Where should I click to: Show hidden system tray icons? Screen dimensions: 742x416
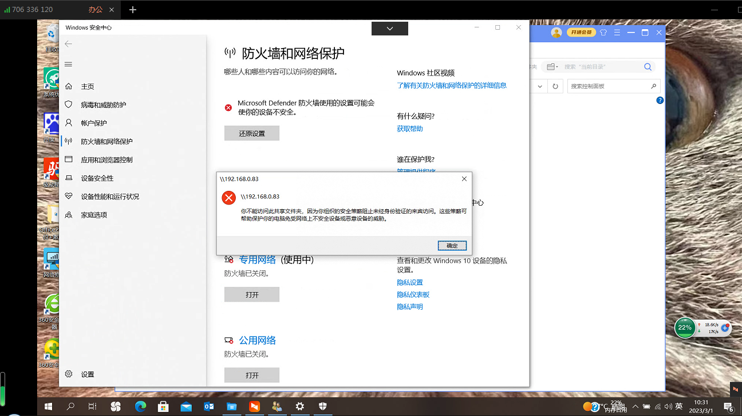click(635, 406)
